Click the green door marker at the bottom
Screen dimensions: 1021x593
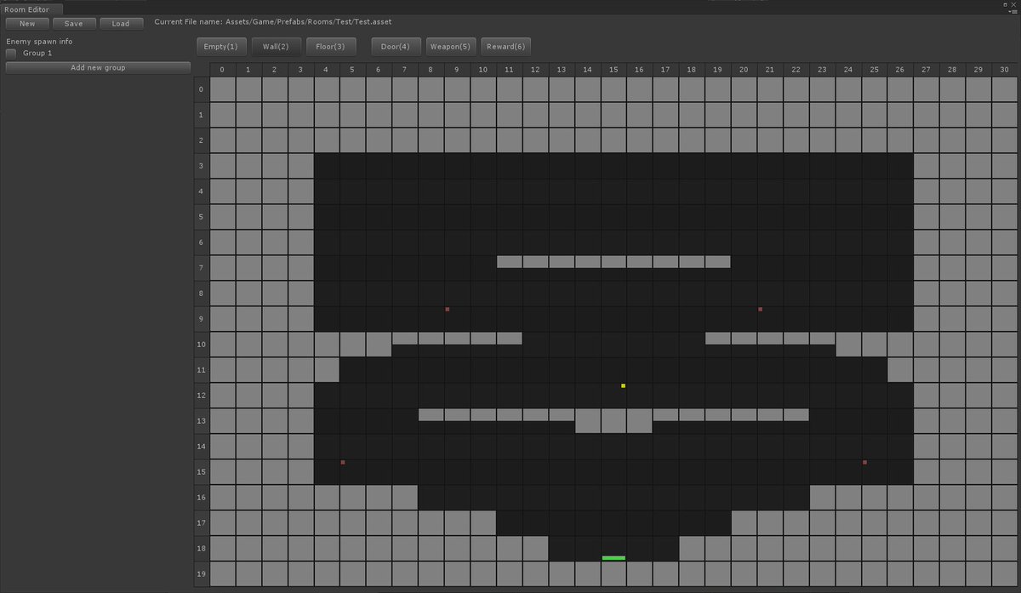point(613,557)
